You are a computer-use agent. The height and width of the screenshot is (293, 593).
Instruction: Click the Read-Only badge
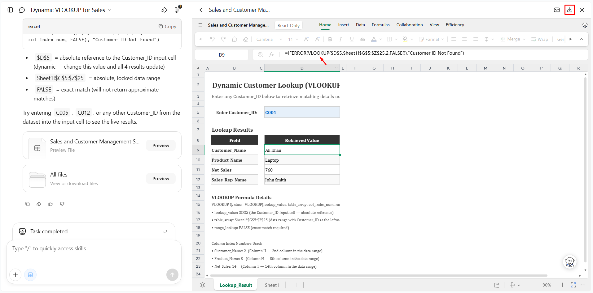coord(288,25)
